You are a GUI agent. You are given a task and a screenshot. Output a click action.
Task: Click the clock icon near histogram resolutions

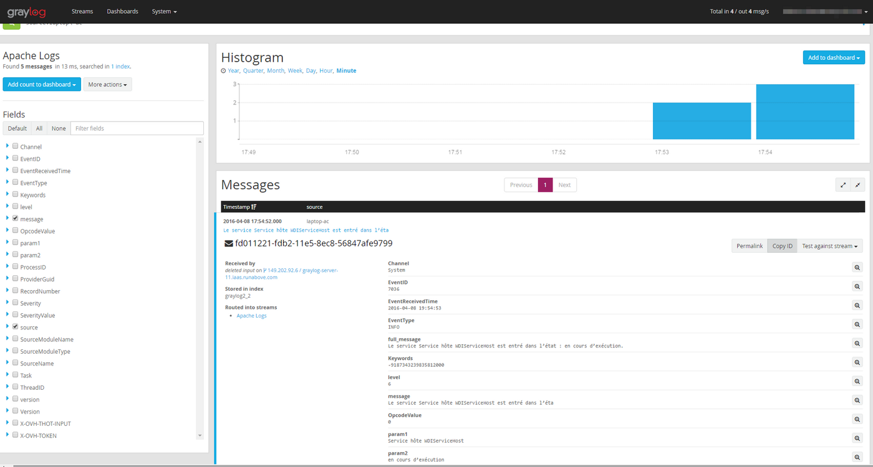coord(224,70)
